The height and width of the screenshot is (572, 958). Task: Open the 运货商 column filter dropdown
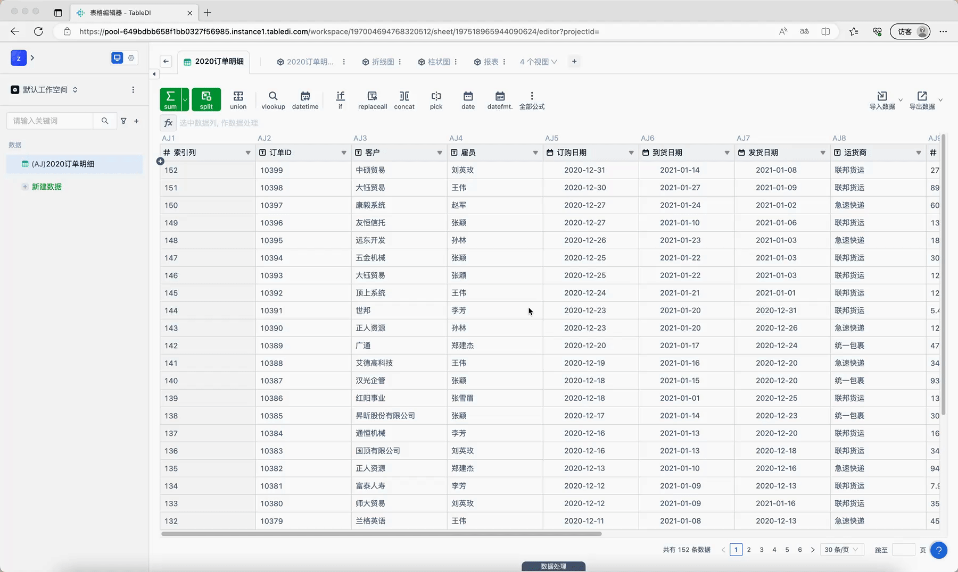point(919,153)
